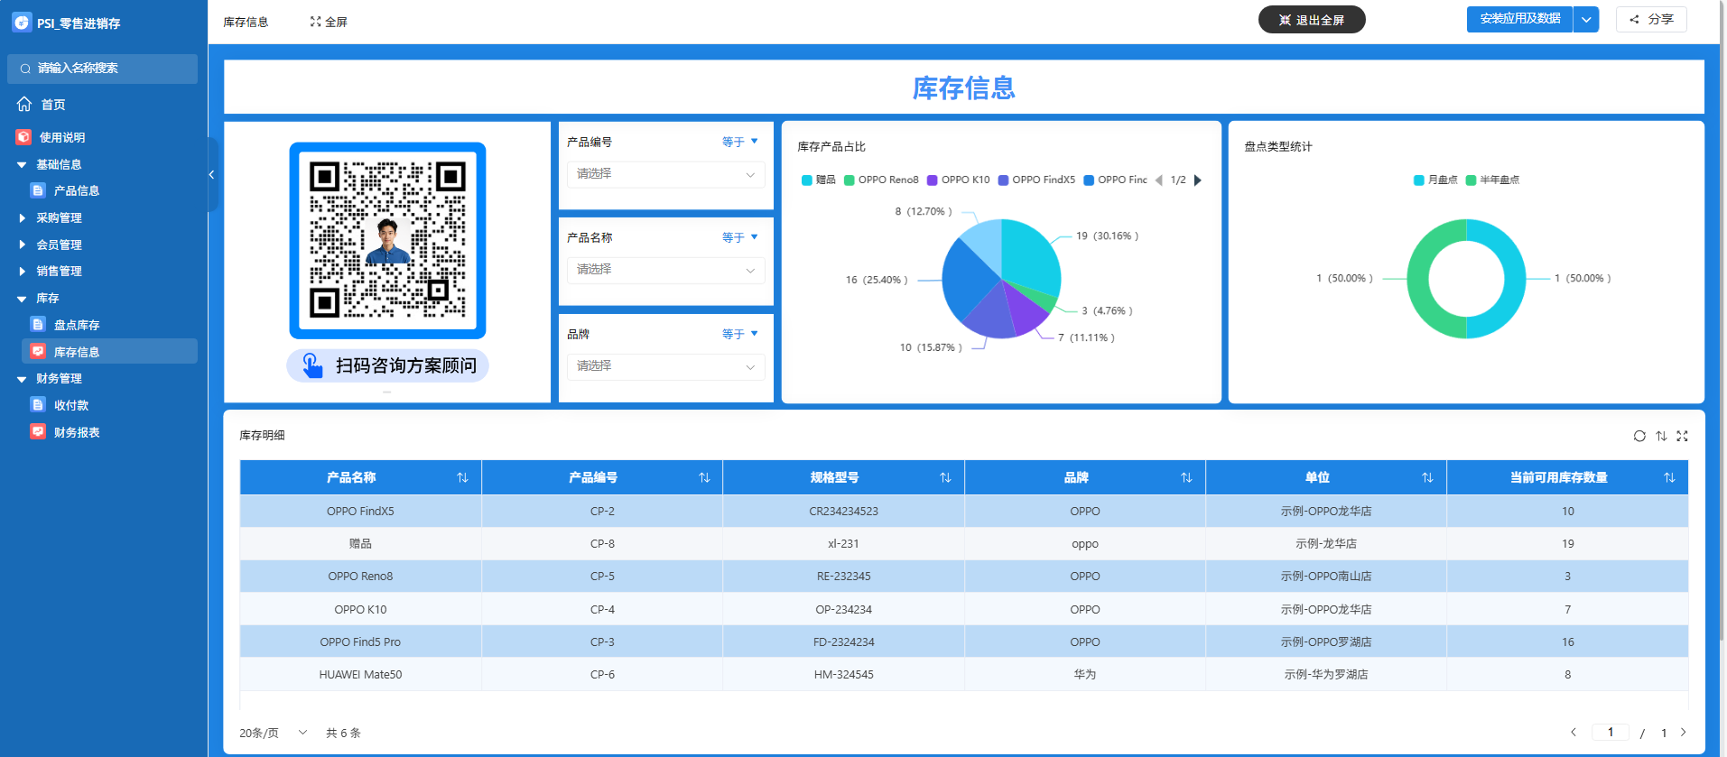Sort table by 当前可用库存数量 column
1727x757 pixels.
coord(1669,477)
